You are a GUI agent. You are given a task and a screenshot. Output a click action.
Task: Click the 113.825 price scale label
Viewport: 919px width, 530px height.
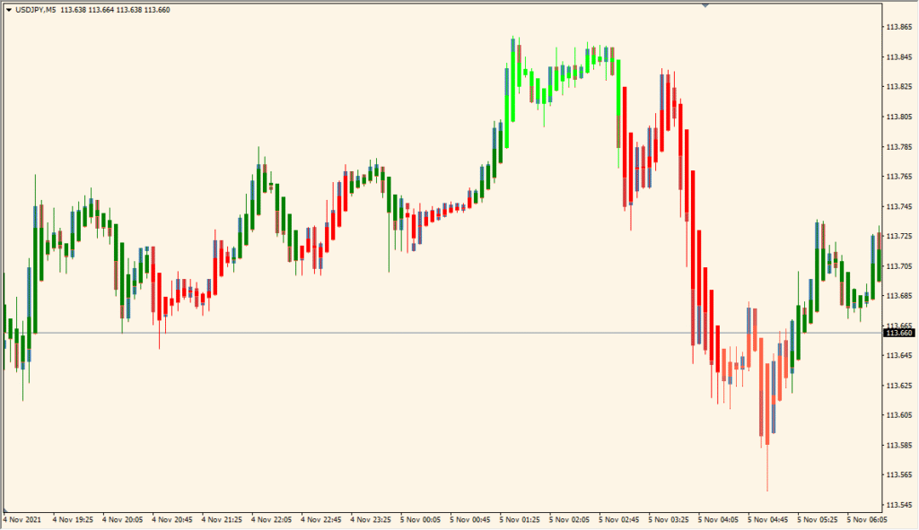[x=899, y=87]
